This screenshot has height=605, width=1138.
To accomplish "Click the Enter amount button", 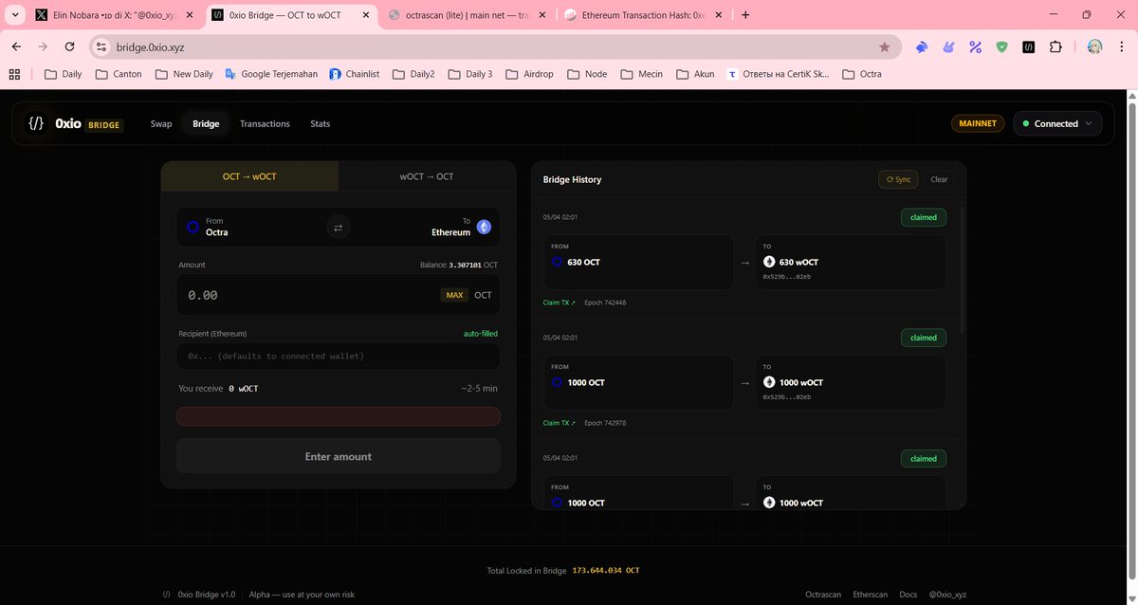I will (x=339, y=456).
